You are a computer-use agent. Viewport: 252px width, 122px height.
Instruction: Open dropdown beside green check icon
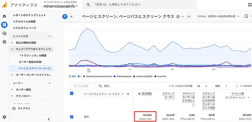[x=183, y=16]
